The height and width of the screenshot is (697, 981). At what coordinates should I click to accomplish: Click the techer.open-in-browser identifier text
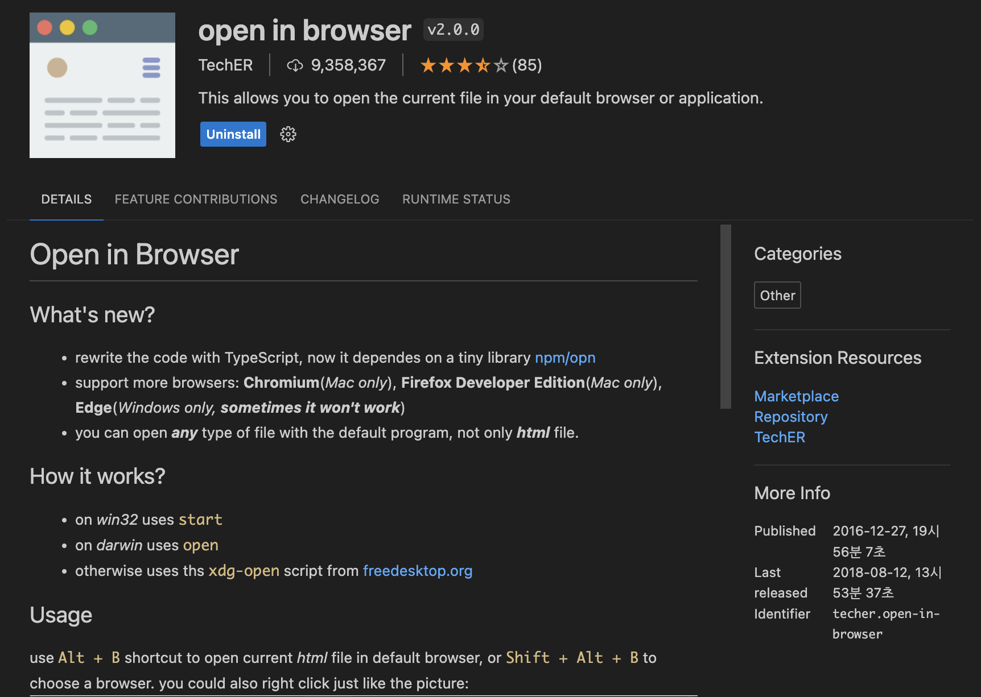pyautogui.click(x=886, y=624)
